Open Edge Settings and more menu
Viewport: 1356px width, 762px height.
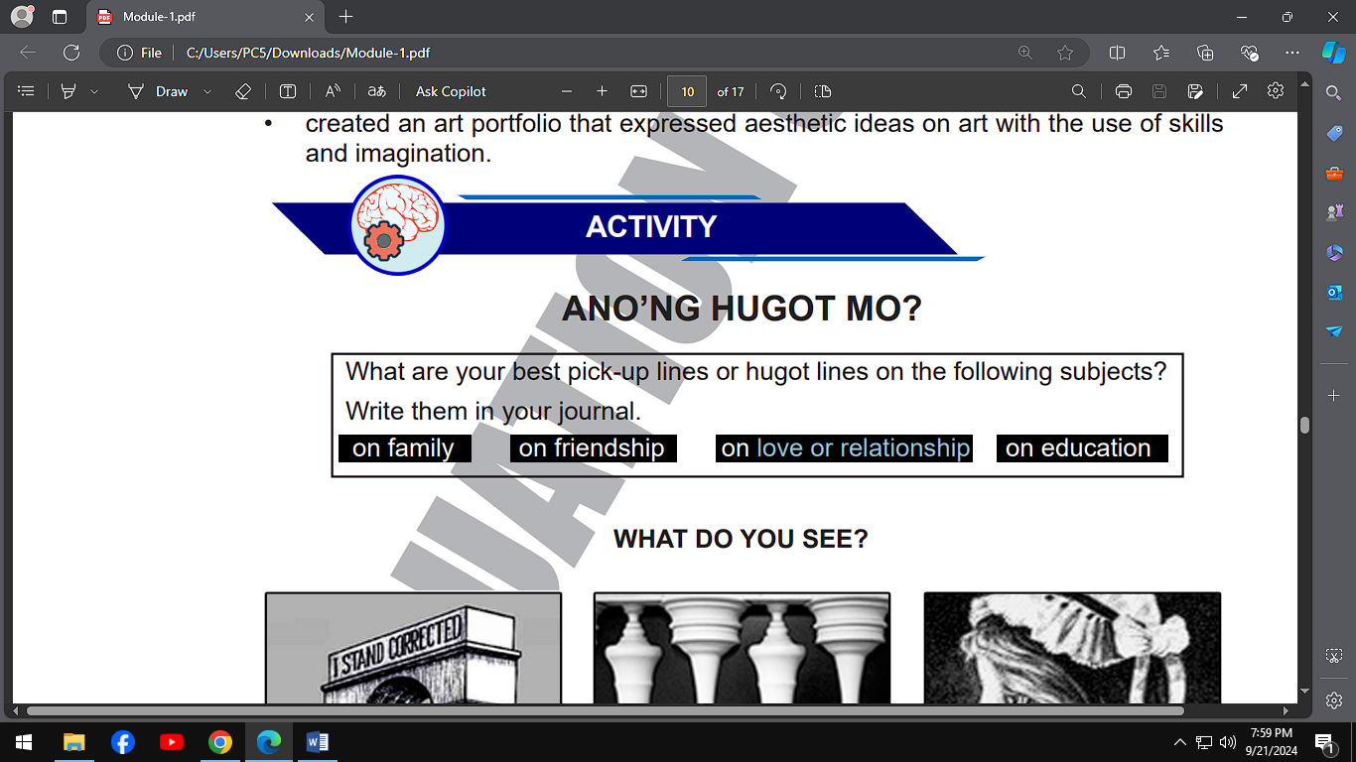click(1291, 53)
